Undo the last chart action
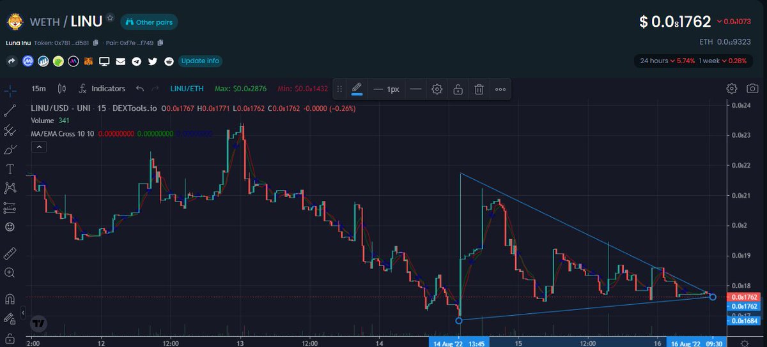The height and width of the screenshot is (347, 767). [x=140, y=89]
